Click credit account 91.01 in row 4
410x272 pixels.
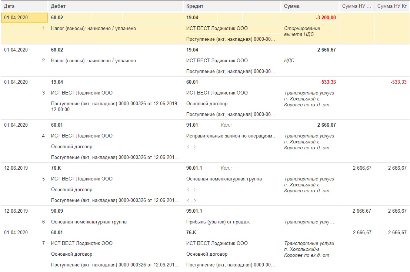(x=192, y=125)
